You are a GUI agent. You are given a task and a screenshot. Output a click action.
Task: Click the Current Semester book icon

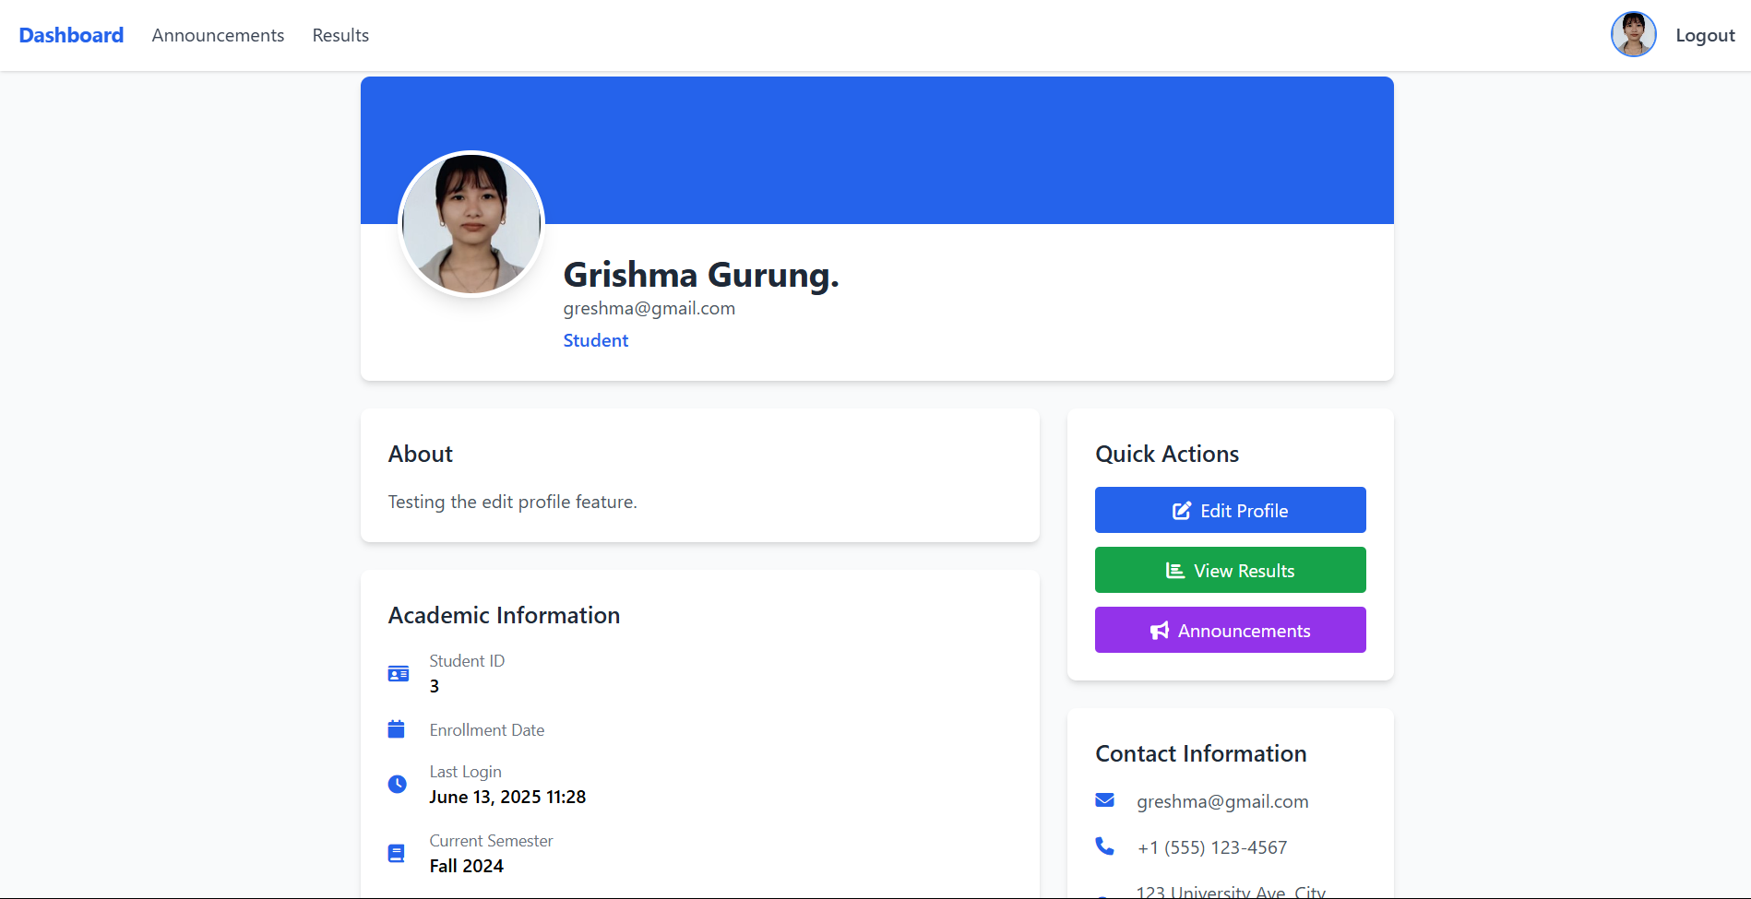point(398,853)
